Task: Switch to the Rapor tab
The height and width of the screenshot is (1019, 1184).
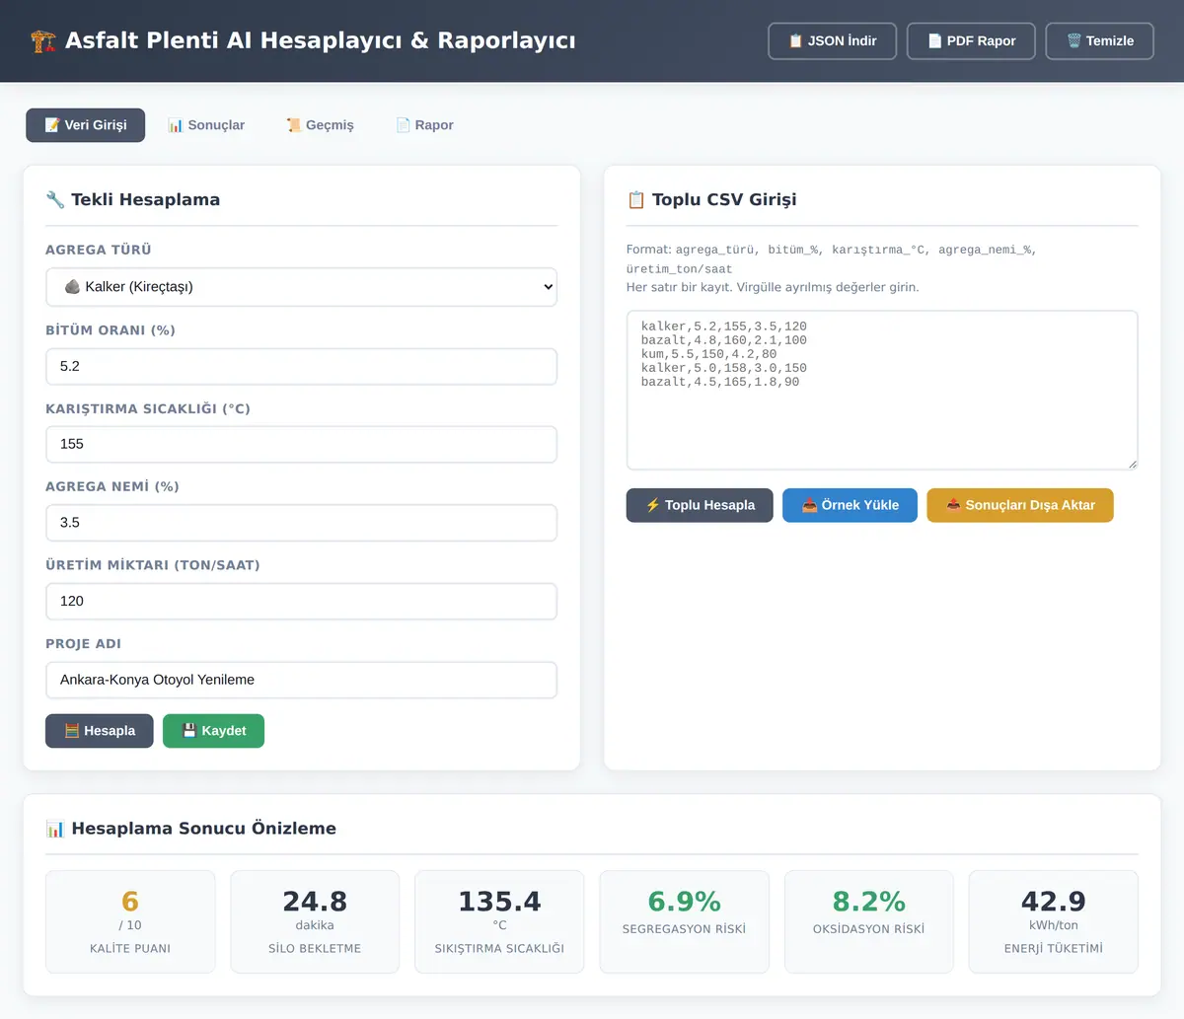Action: coord(424,125)
